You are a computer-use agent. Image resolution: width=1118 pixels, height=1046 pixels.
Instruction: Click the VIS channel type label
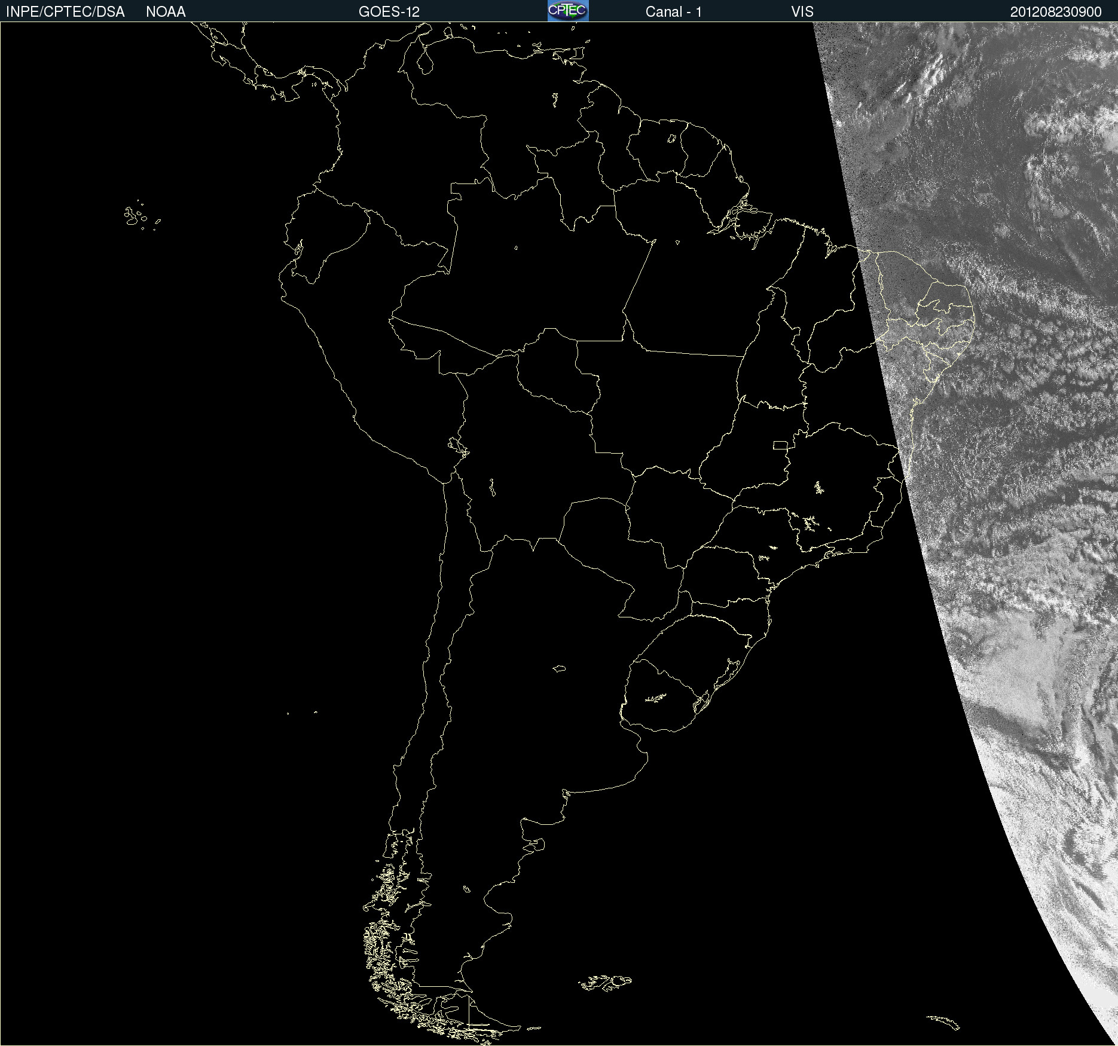(x=802, y=12)
